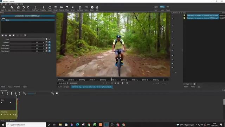Deselect the filter with the X icon
Image resolution: width=225 pixels, height=127 pixels.
[25, 35]
